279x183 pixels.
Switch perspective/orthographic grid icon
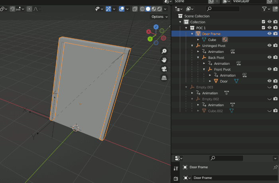(x=164, y=78)
